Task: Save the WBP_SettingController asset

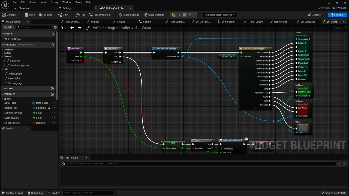Action: (30, 15)
